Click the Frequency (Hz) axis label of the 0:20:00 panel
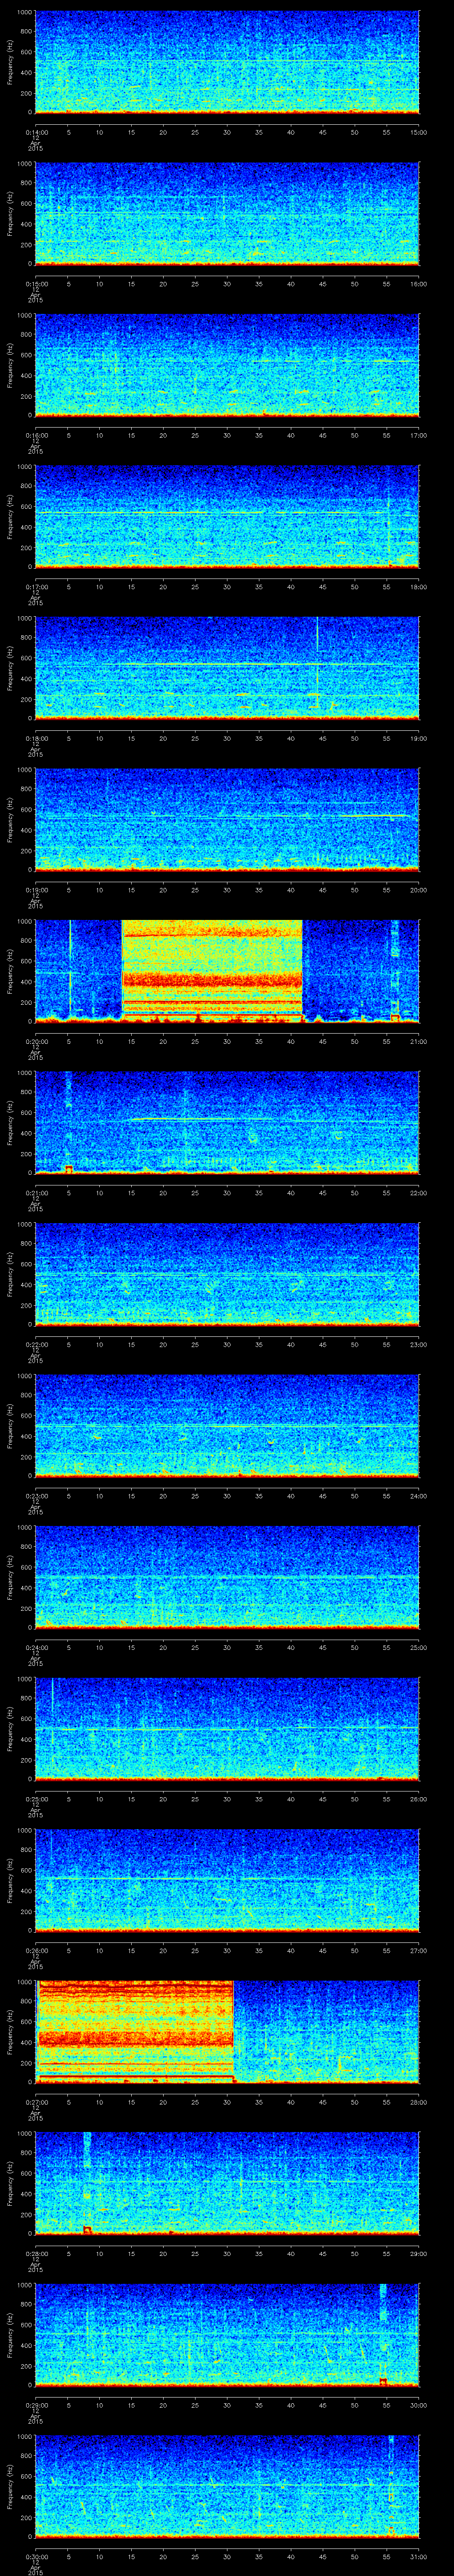 point(10,971)
